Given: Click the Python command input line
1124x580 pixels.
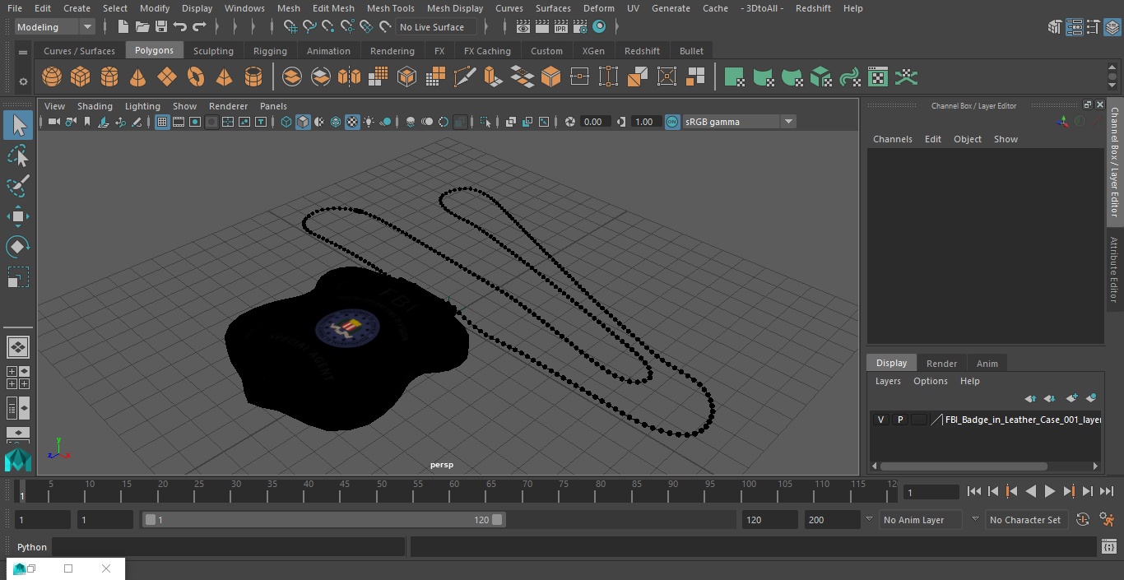Looking at the screenshot, I should [x=228, y=547].
